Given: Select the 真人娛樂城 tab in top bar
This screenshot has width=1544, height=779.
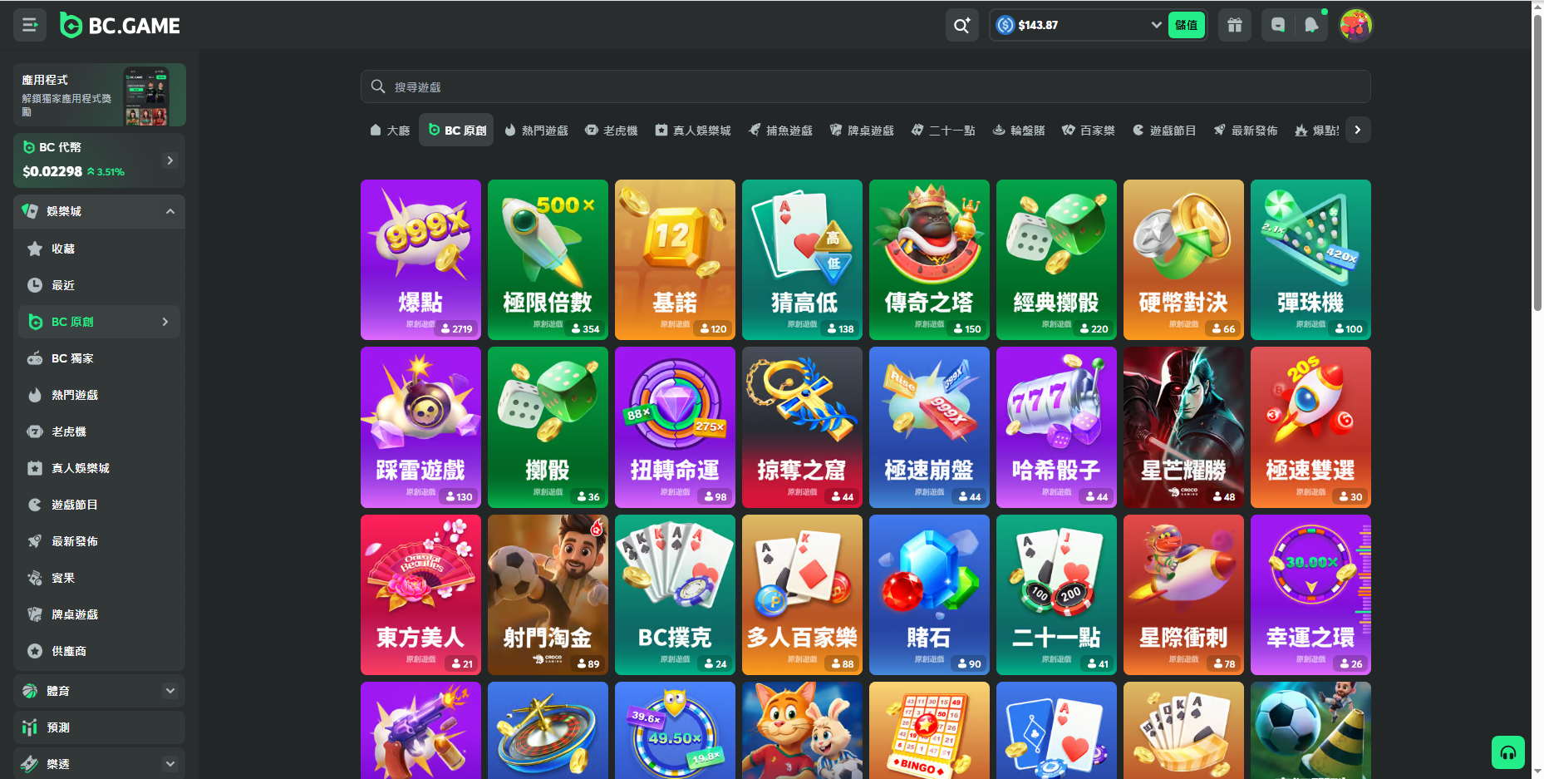Looking at the screenshot, I should (692, 130).
